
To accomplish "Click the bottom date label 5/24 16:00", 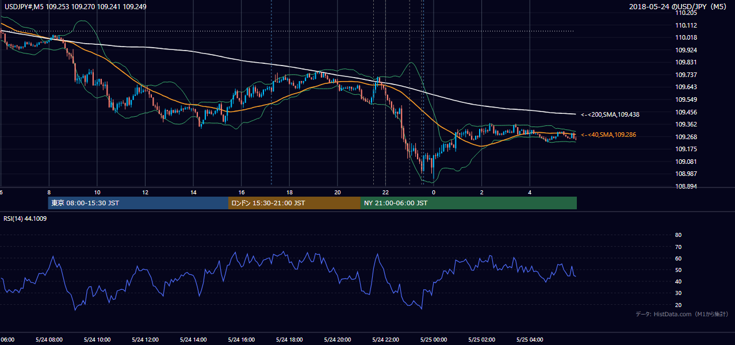I will pyautogui.click(x=241, y=340).
